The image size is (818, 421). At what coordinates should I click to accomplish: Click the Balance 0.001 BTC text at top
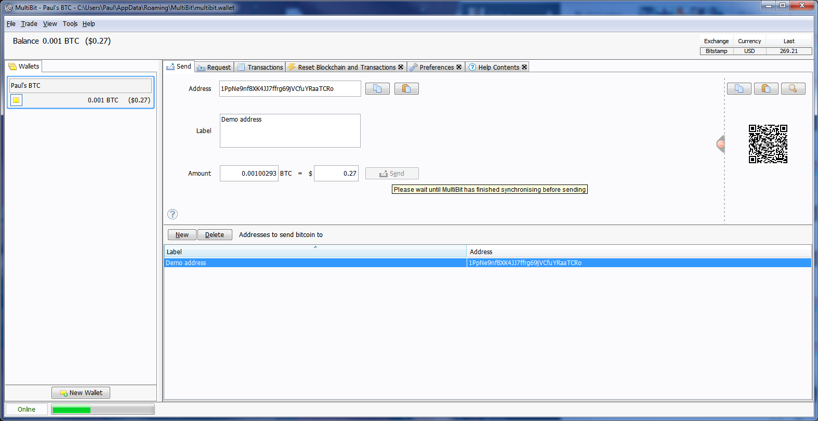click(x=46, y=41)
